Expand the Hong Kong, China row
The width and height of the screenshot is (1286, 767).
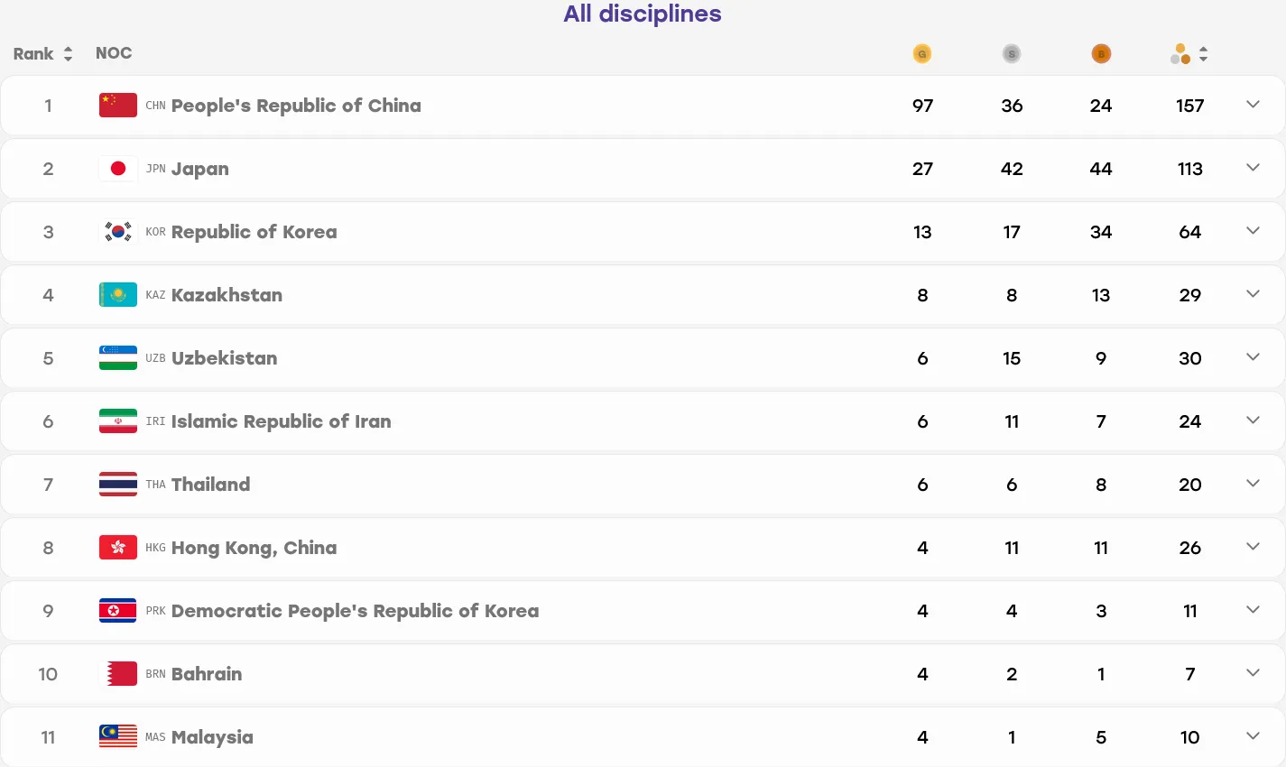click(x=1253, y=547)
